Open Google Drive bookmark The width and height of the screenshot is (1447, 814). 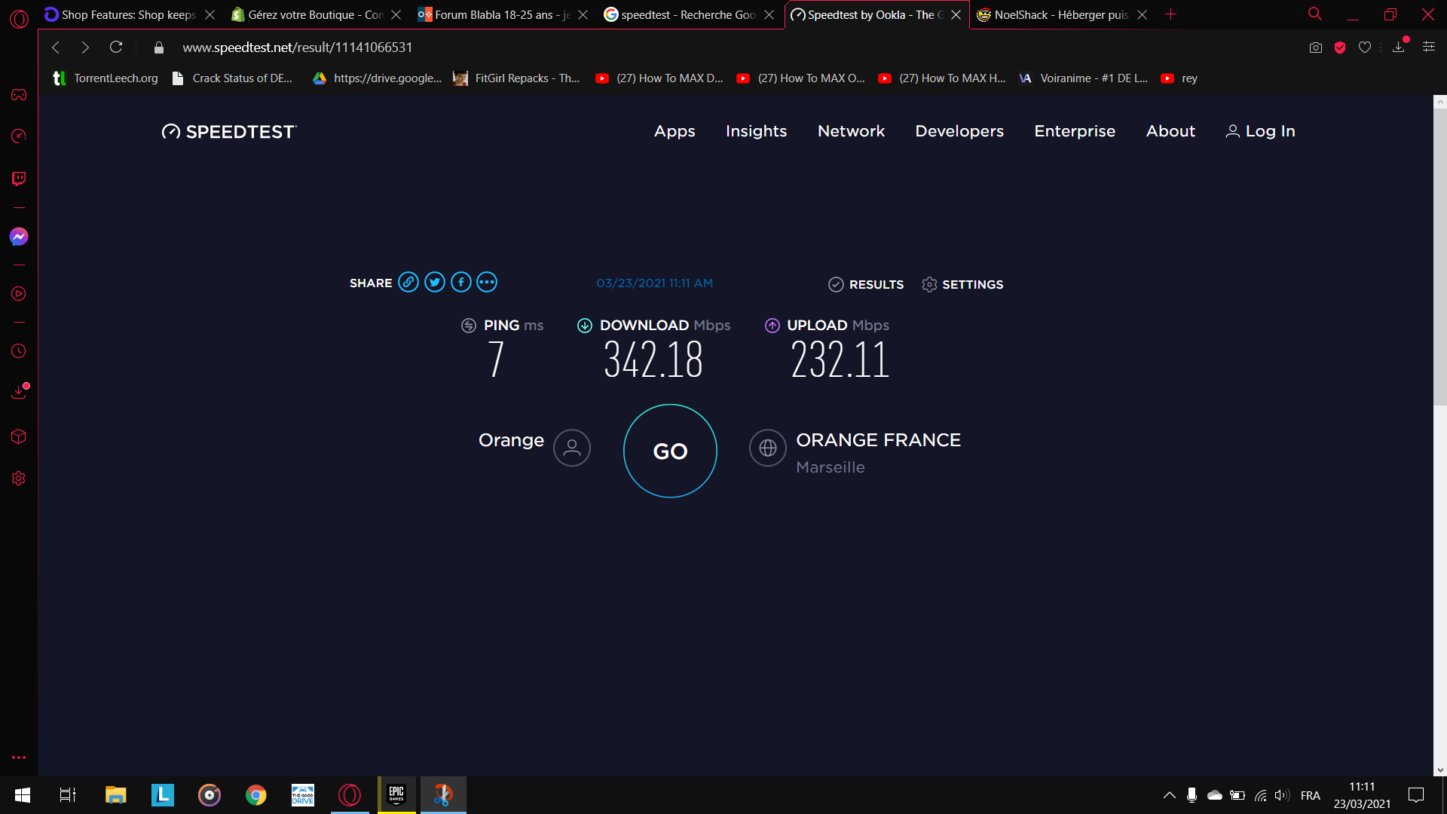(x=377, y=78)
